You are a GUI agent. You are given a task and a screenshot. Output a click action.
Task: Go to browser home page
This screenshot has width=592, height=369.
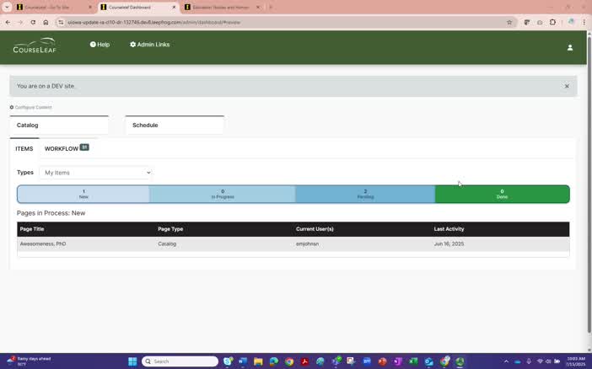(46, 22)
